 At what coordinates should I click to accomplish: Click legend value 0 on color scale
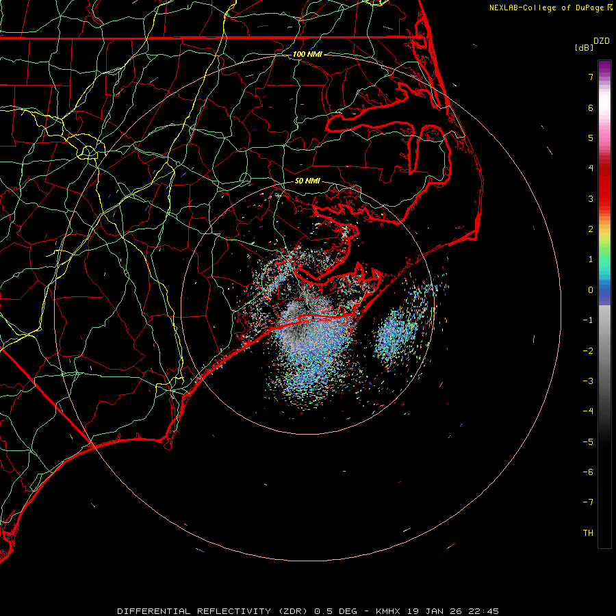591,290
